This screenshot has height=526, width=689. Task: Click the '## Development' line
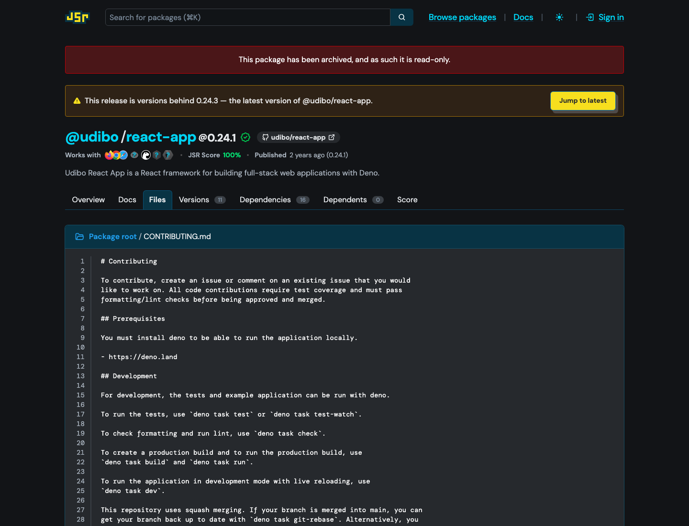129,376
